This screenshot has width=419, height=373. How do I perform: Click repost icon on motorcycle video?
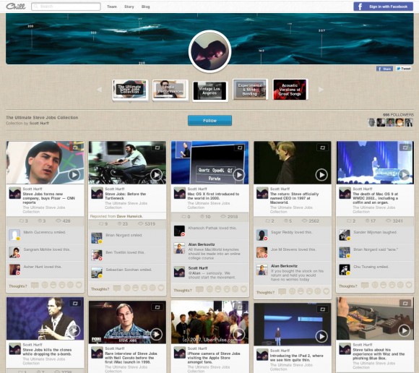pos(157,147)
